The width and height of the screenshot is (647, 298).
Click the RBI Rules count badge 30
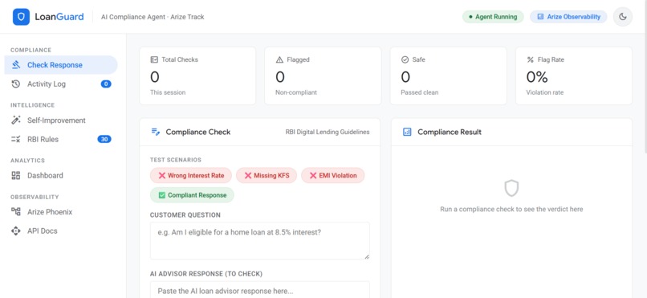tap(104, 139)
